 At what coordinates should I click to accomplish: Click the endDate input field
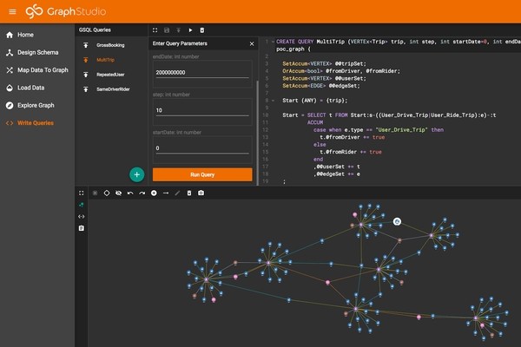pos(202,73)
